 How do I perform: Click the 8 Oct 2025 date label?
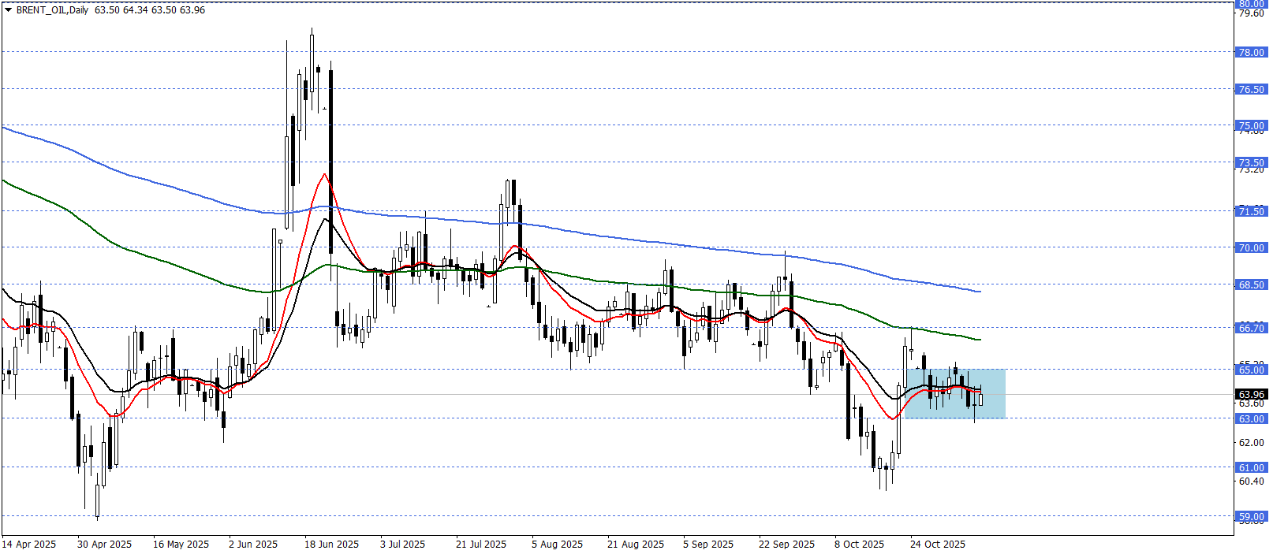pos(860,544)
